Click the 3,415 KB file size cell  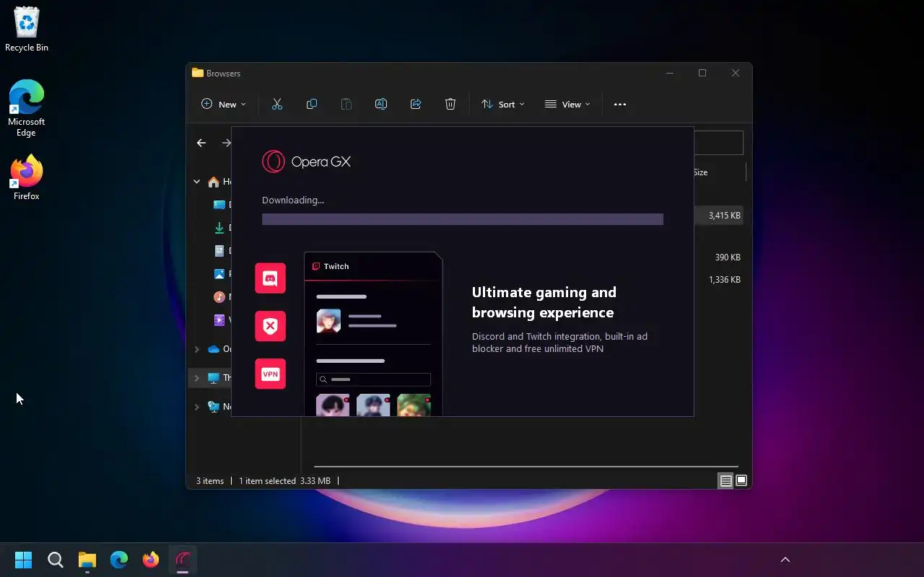pyautogui.click(x=725, y=216)
